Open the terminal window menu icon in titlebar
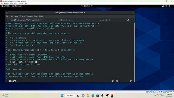Image resolution: width=174 pixels, height=98 pixels. click(7, 13)
